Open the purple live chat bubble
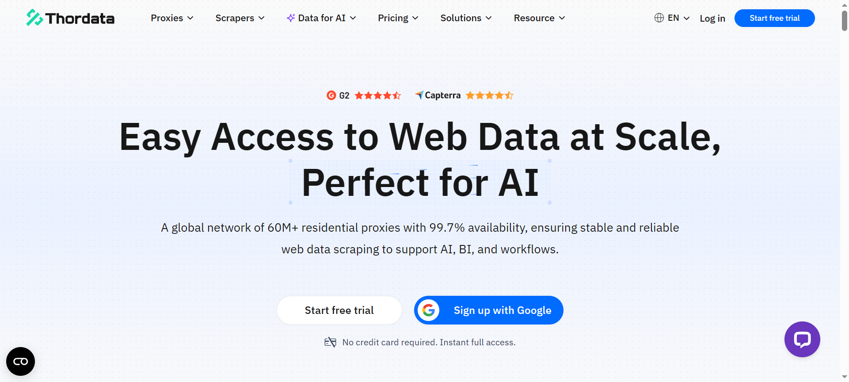This screenshot has width=849, height=382. click(x=802, y=339)
